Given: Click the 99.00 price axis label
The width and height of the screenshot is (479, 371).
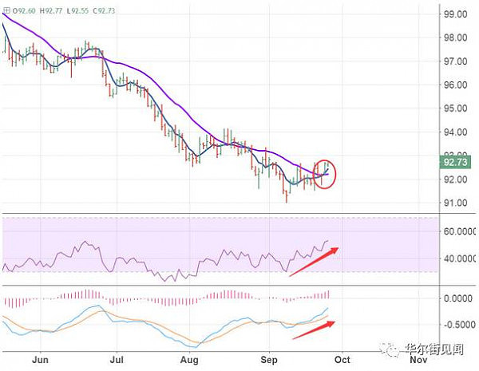Looking at the screenshot, I should pyautogui.click(x=456, y=14).
